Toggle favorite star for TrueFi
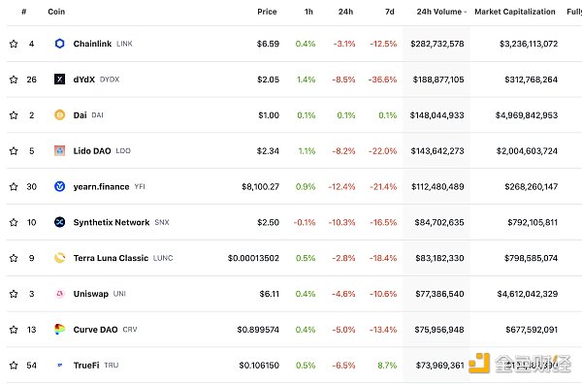This screenshot has width=582, height=384. pyautogui.click(x=14, y=365)
